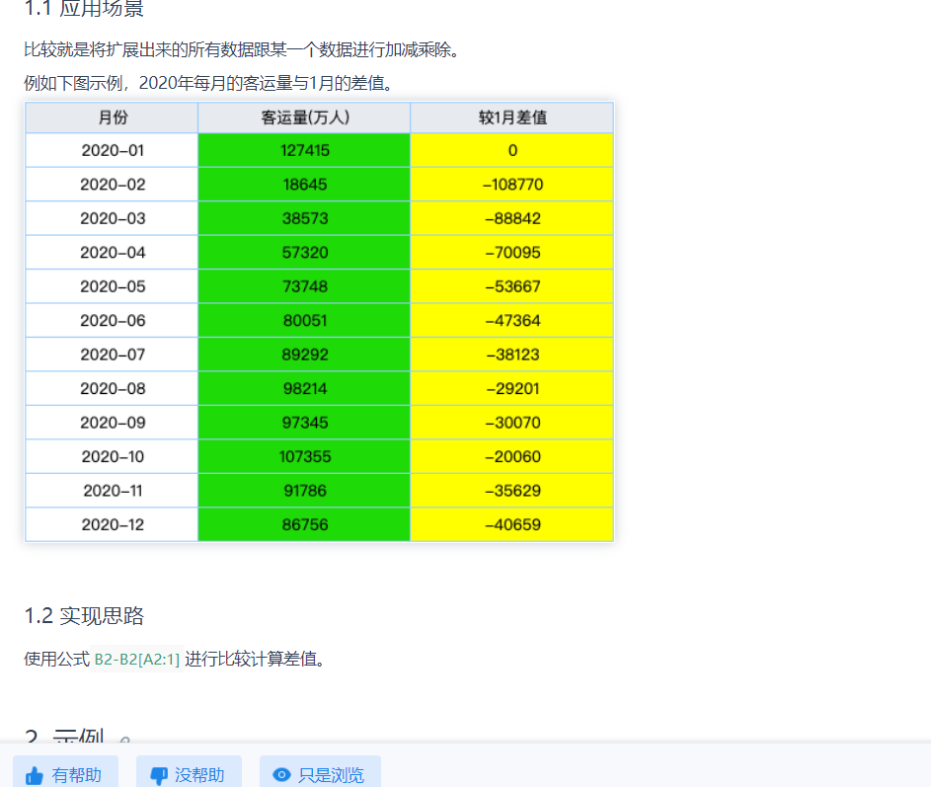Click the yellow cell showing -20060
Viewport: 931px width, 787px height.
click(511, 456)
